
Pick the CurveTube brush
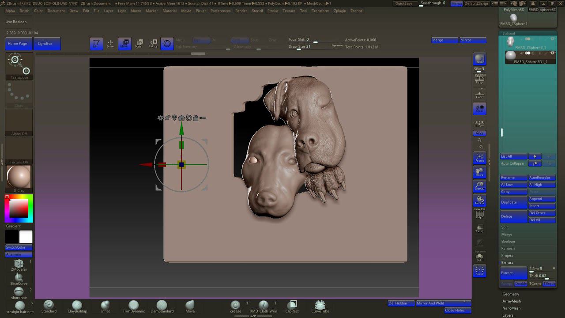point(320,306)
